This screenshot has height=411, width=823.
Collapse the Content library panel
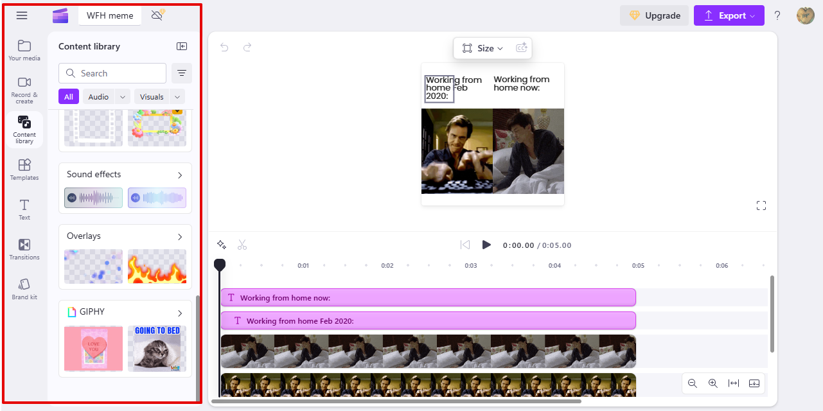pyautogui.click(x=181, y=46)
